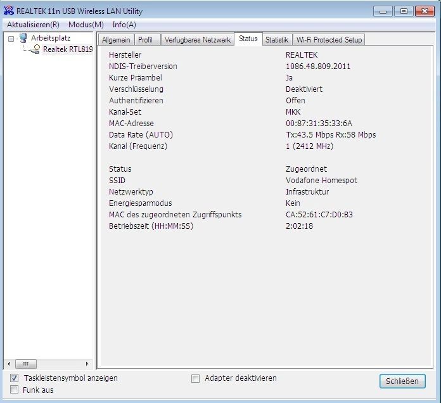Enable the Funk aus checkbox
Screen dimensions: 441x403
click(14, 390)
